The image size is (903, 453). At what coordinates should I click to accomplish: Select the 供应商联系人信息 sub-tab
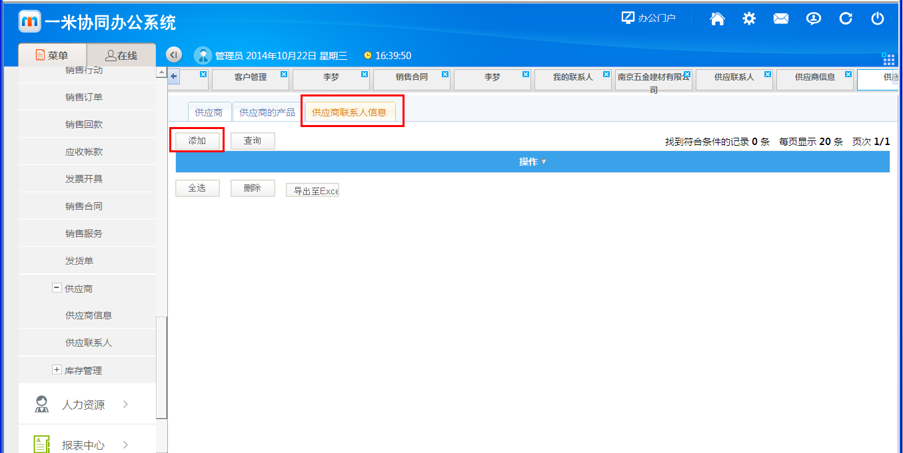point(350,112)
